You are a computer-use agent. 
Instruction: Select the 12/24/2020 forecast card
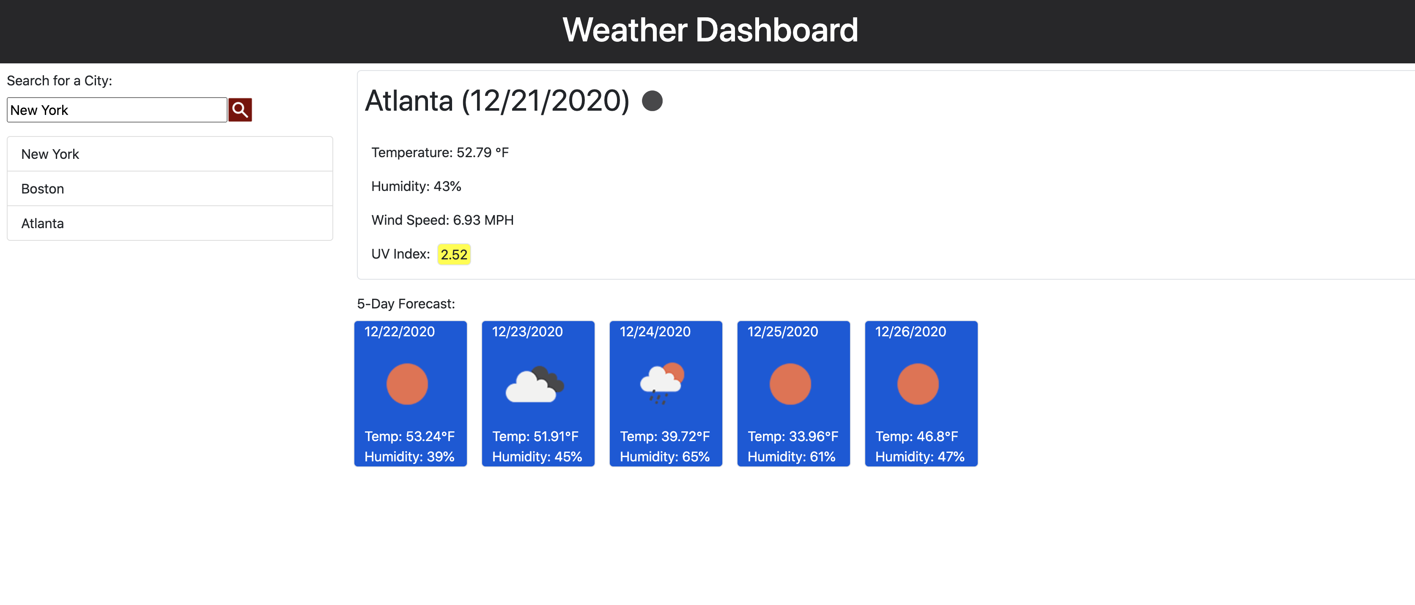click(666, 394)
